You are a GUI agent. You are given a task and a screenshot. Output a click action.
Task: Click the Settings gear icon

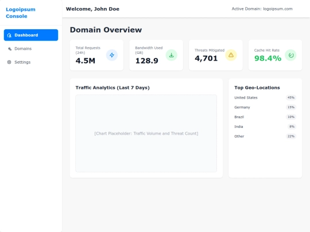[9, 62]
